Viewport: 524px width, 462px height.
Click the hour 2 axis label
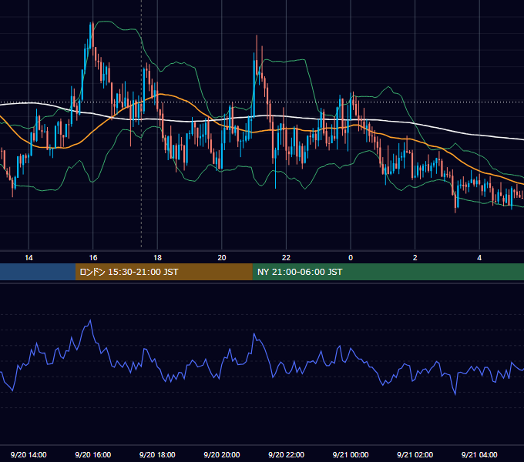coord(415,258)
